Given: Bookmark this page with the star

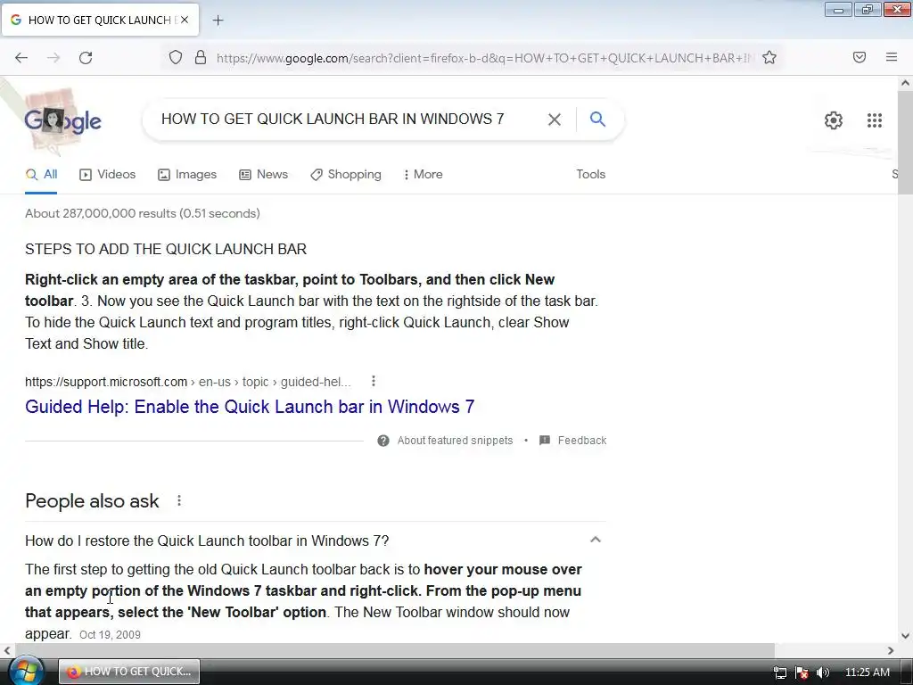Looking at the screenshot, I should (x=769, y=58).
